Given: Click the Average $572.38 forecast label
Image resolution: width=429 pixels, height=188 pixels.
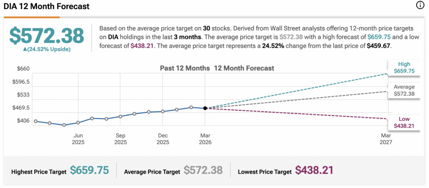Looking at the screenshot, I should tap(404, 90).
